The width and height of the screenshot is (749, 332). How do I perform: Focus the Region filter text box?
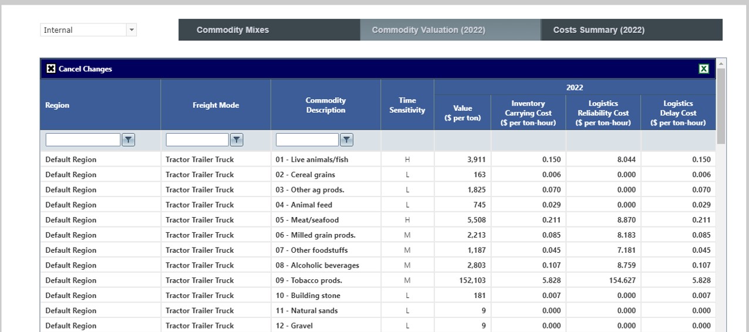(x=83, y=140)
